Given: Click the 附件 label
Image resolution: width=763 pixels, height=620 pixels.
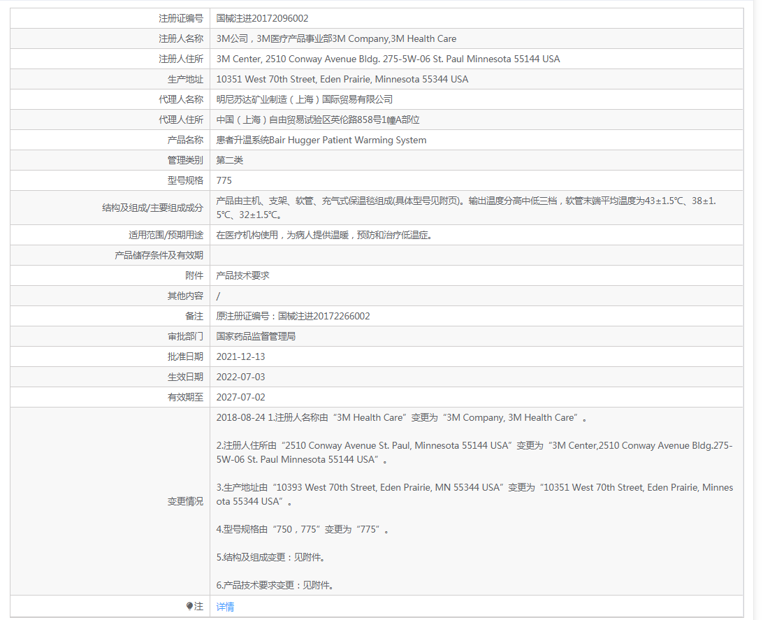Looking at the screenshot, I should click(194, 275).
